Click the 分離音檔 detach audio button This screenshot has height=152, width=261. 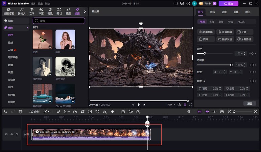[244, 39]
